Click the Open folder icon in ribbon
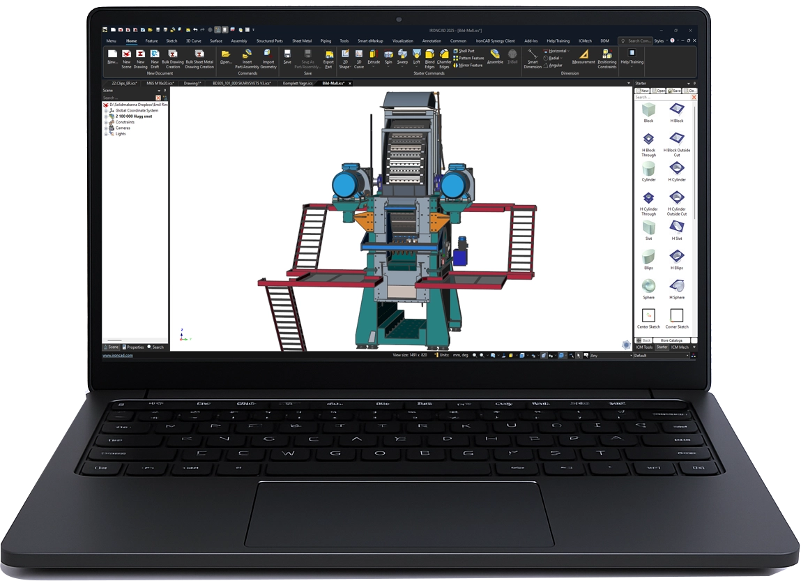 [x=226, y=54]
